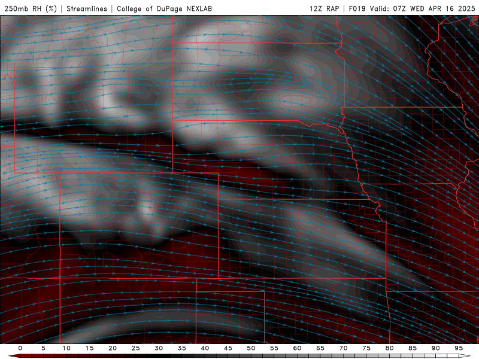This screenshot has height=359, width=479.
Task: Click the "60" colorbar label
Action: [x=297, y=348]
